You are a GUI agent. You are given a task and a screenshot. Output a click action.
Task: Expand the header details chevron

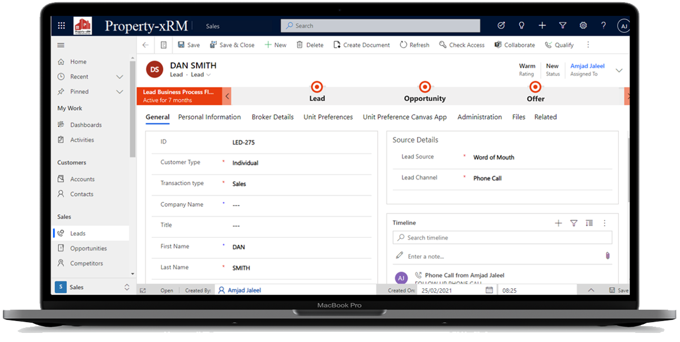click(x=619, y=70)
